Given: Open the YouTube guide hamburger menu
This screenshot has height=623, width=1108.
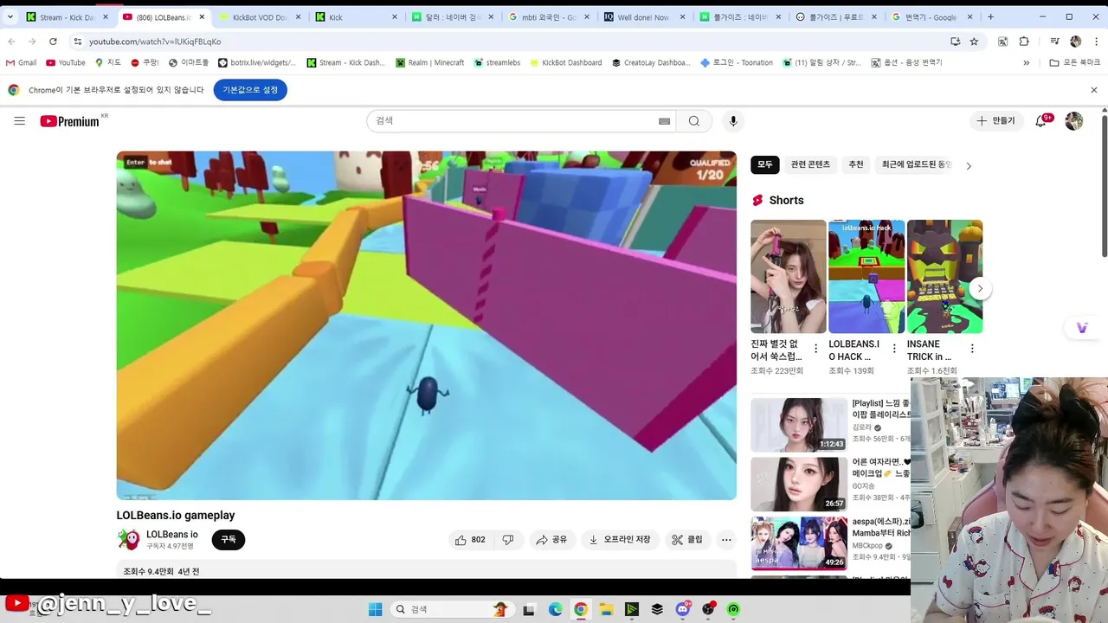Looking at the screenshot, I should (x=19, y=121).
